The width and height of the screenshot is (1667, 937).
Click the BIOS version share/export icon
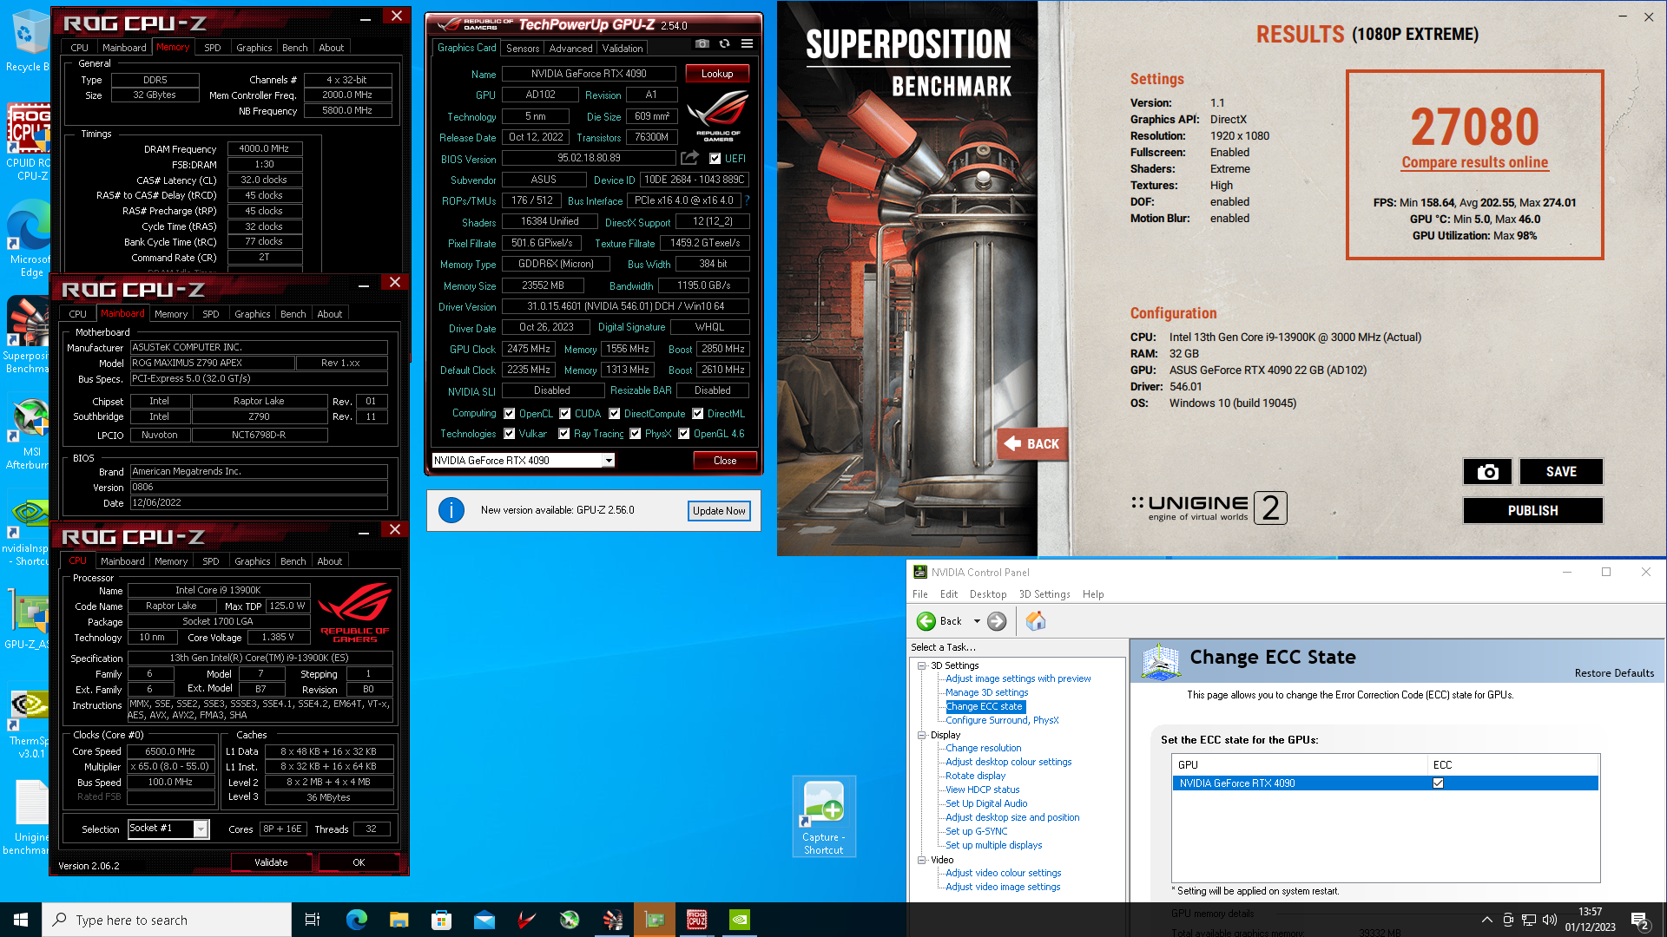pos(689,158)
